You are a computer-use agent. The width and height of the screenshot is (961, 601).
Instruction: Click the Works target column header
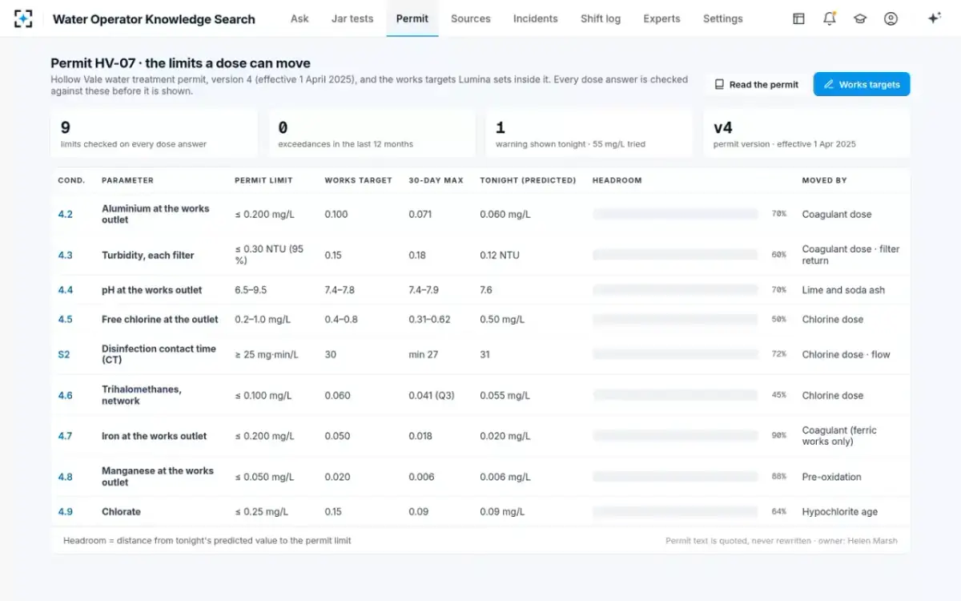[359, 180]
